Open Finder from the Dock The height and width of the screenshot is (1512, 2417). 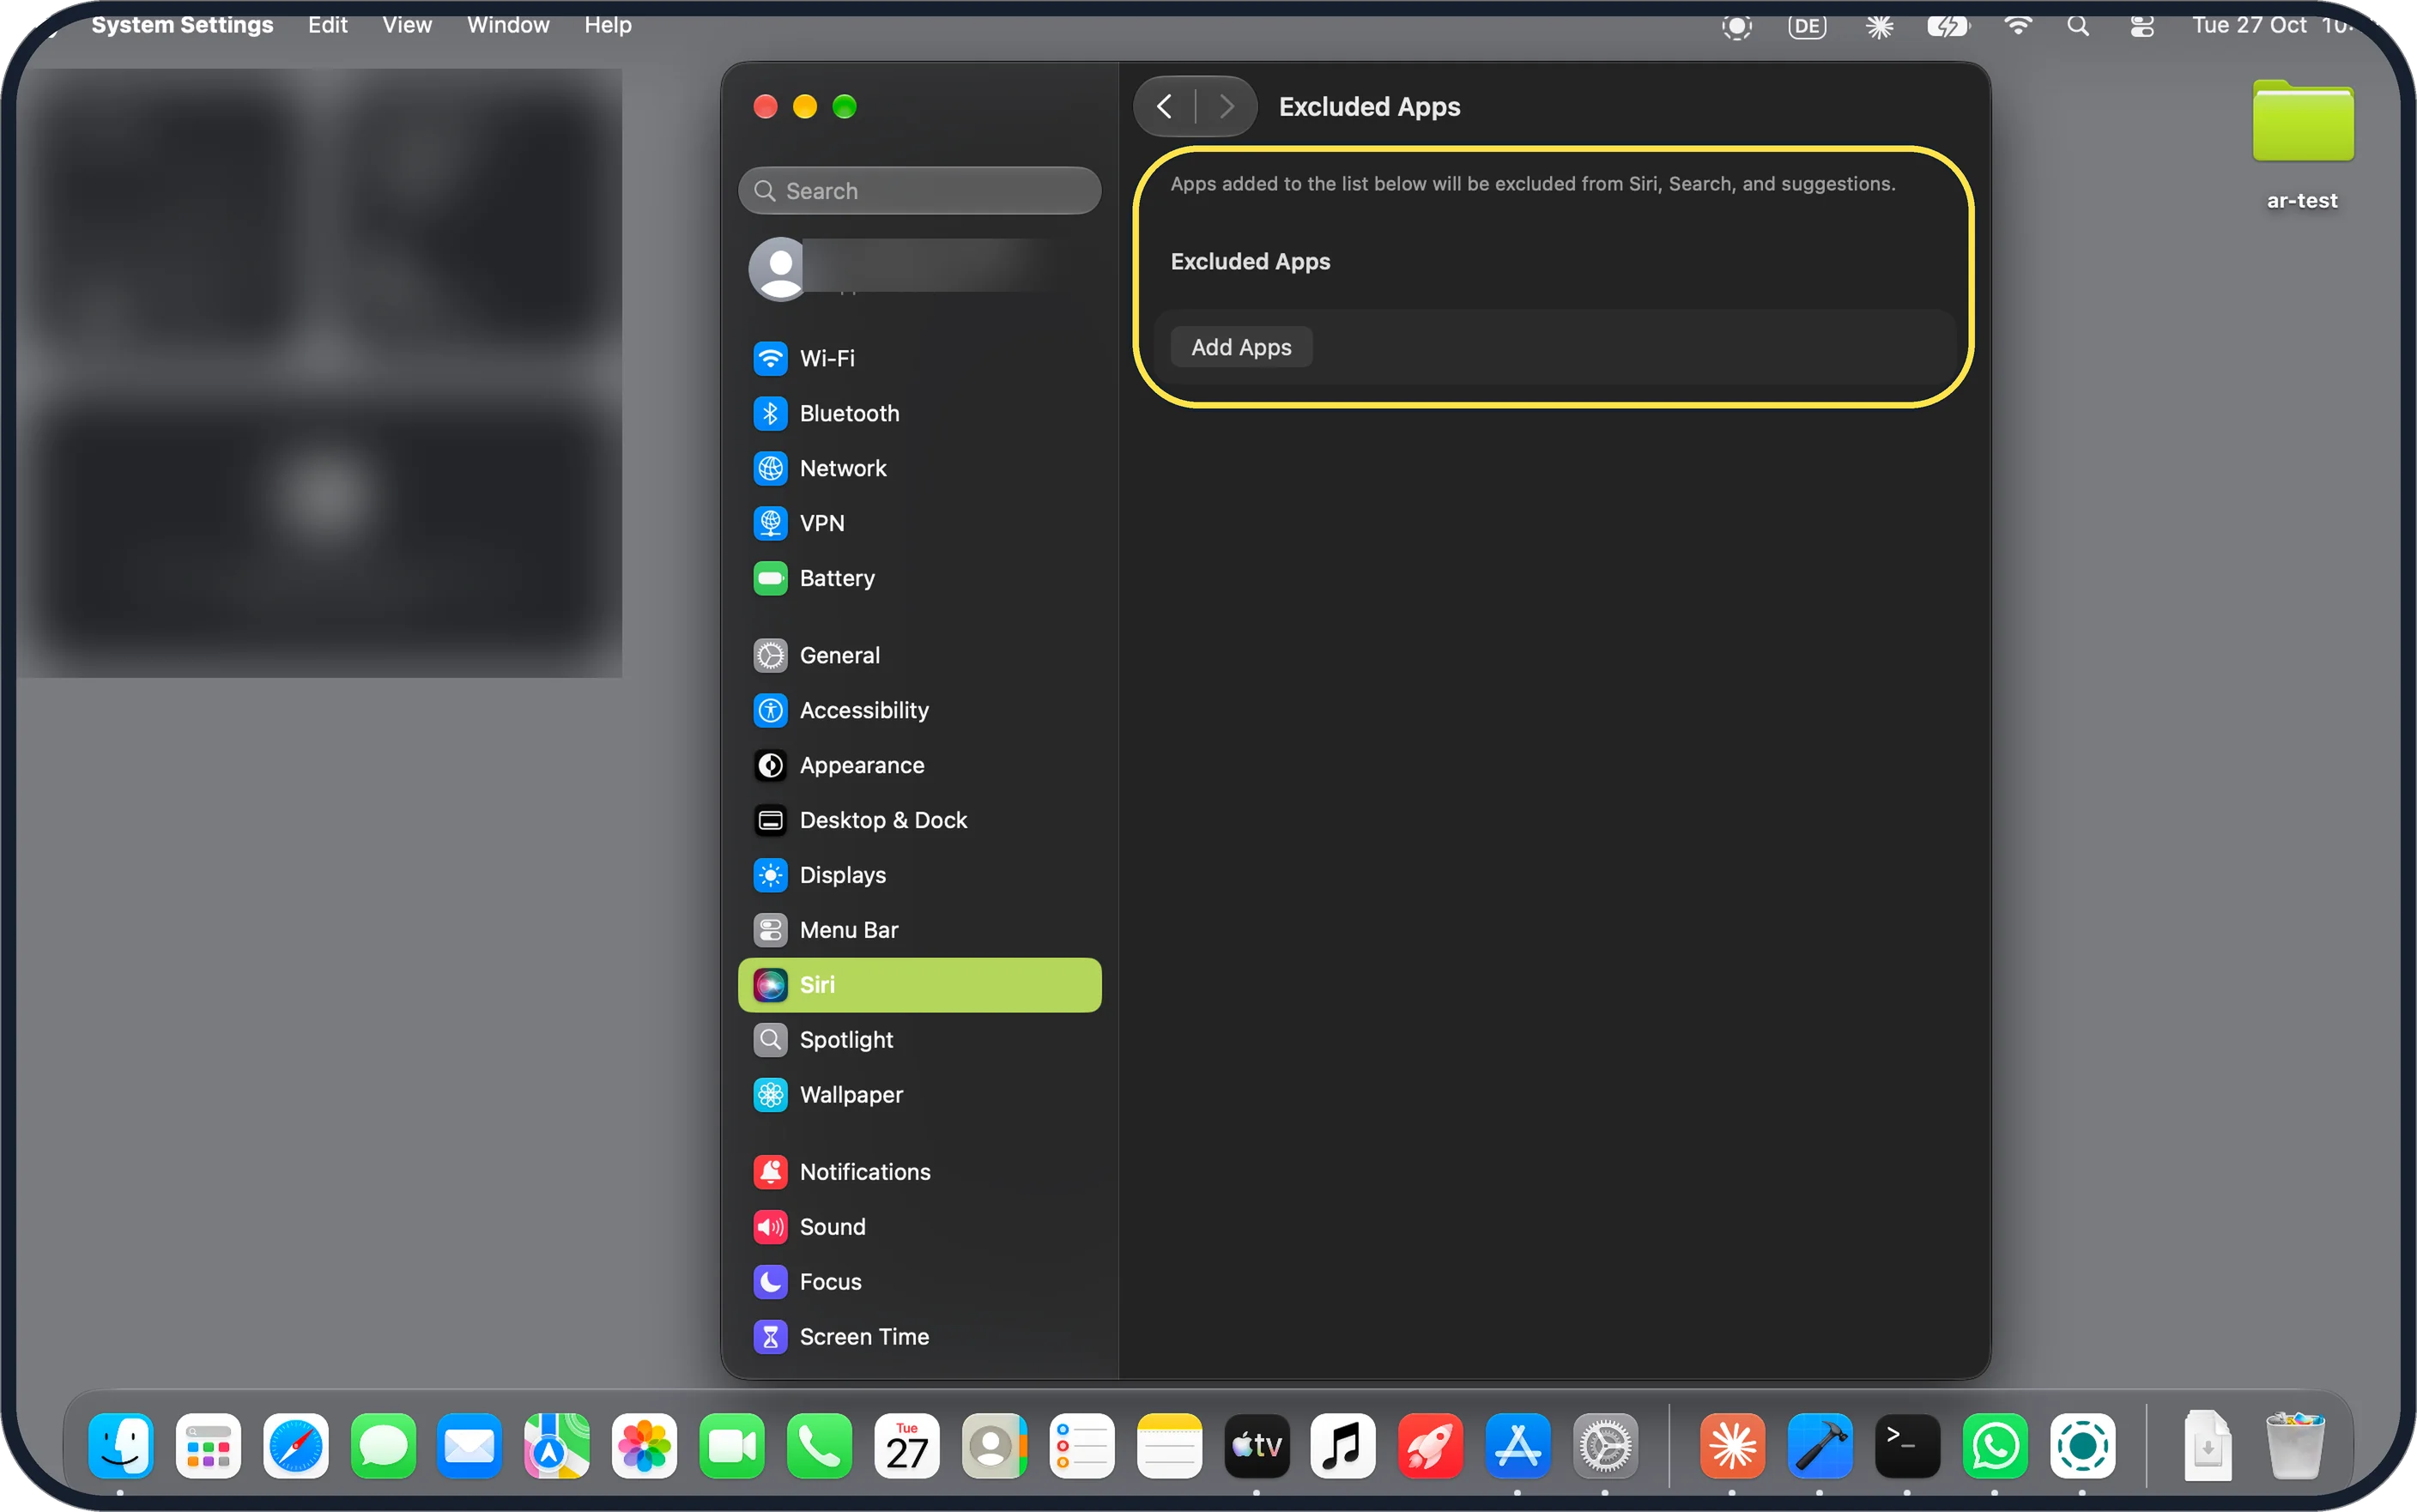pos(120,1445)
